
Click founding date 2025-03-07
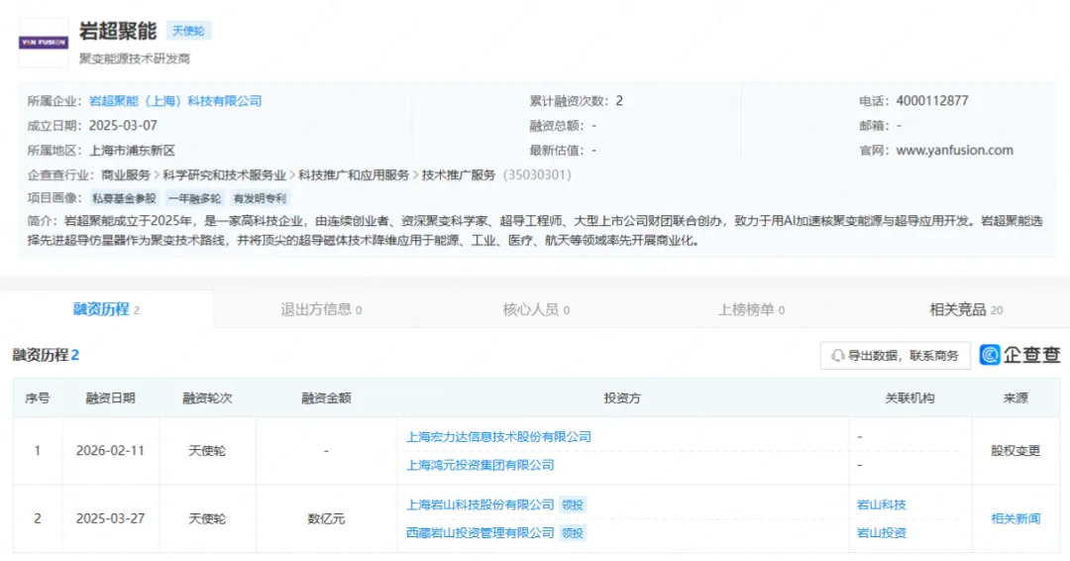click(123, 126)
